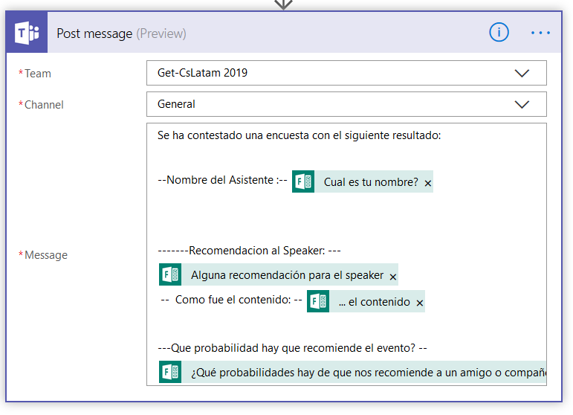Viewport: 573px width, 415px height.
Task: Click the Microsoft Teams icon in header
Action: (27, 33)
